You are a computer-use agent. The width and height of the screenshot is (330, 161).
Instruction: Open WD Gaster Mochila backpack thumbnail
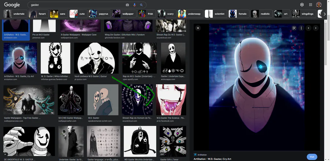[x=140, y=142]
